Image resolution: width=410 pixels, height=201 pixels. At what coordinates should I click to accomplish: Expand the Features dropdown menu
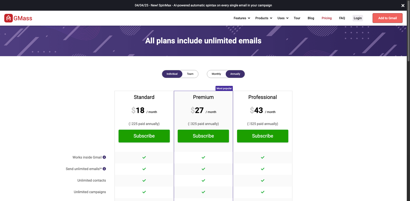(242, 18)
